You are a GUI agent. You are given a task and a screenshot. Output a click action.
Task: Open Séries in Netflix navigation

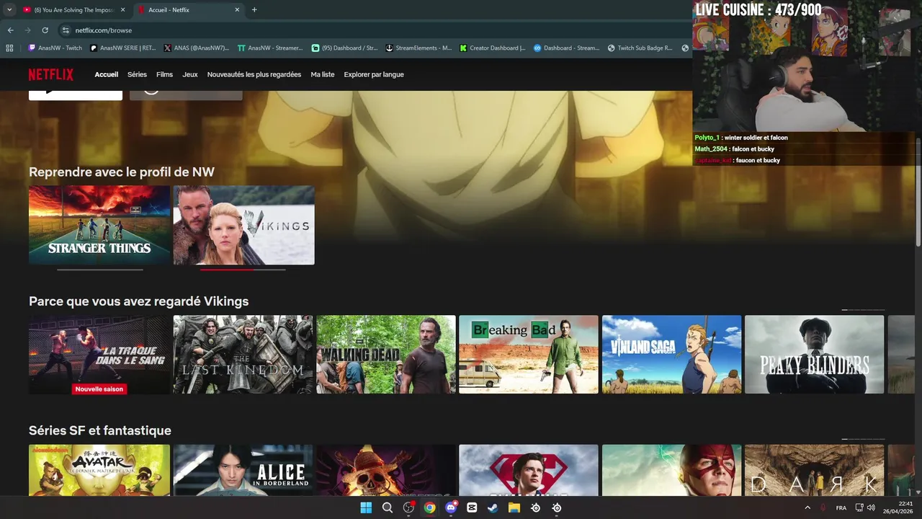(137, 74)
